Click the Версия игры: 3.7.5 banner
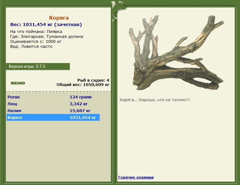240x185 pixels. (38, 66)
